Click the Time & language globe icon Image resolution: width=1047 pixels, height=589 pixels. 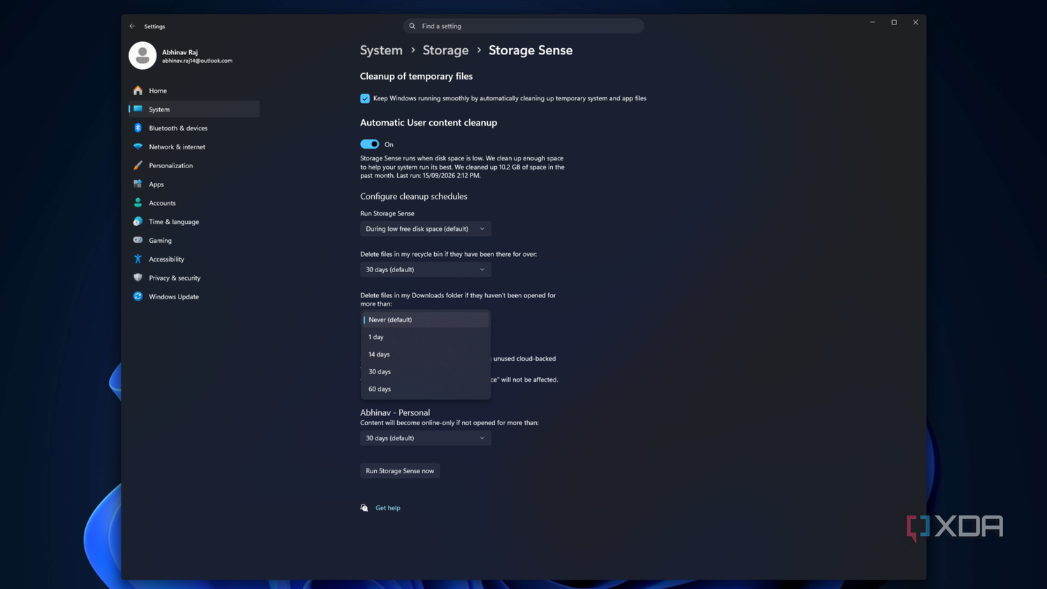click(138, 222)
